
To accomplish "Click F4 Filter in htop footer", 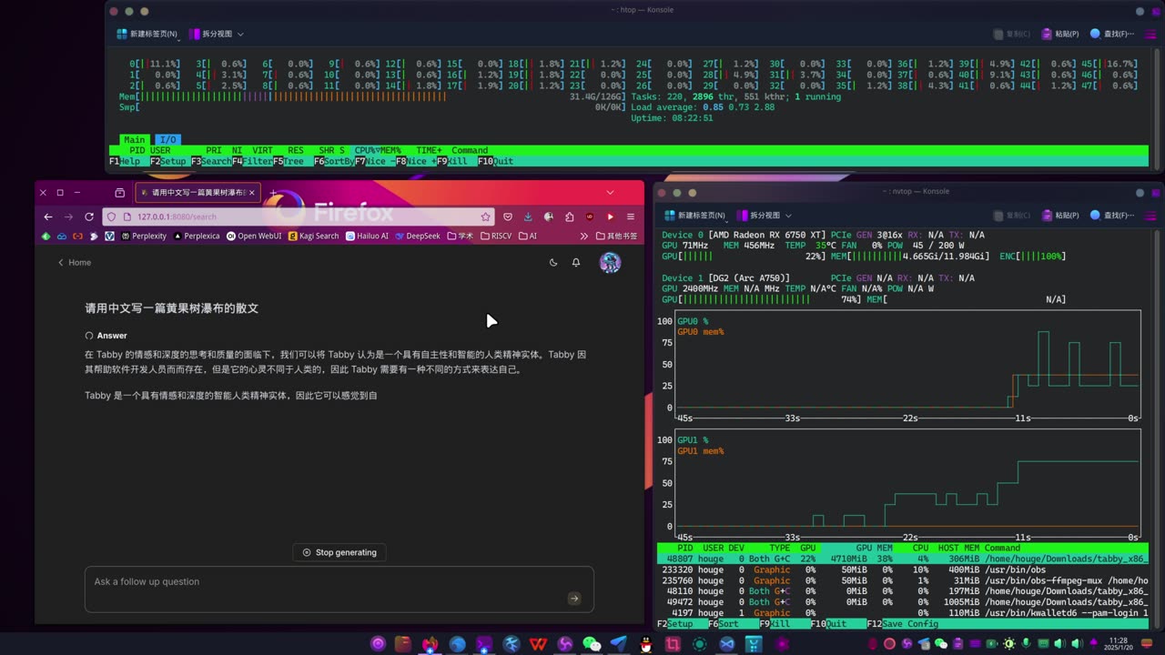I will [252, 161].
